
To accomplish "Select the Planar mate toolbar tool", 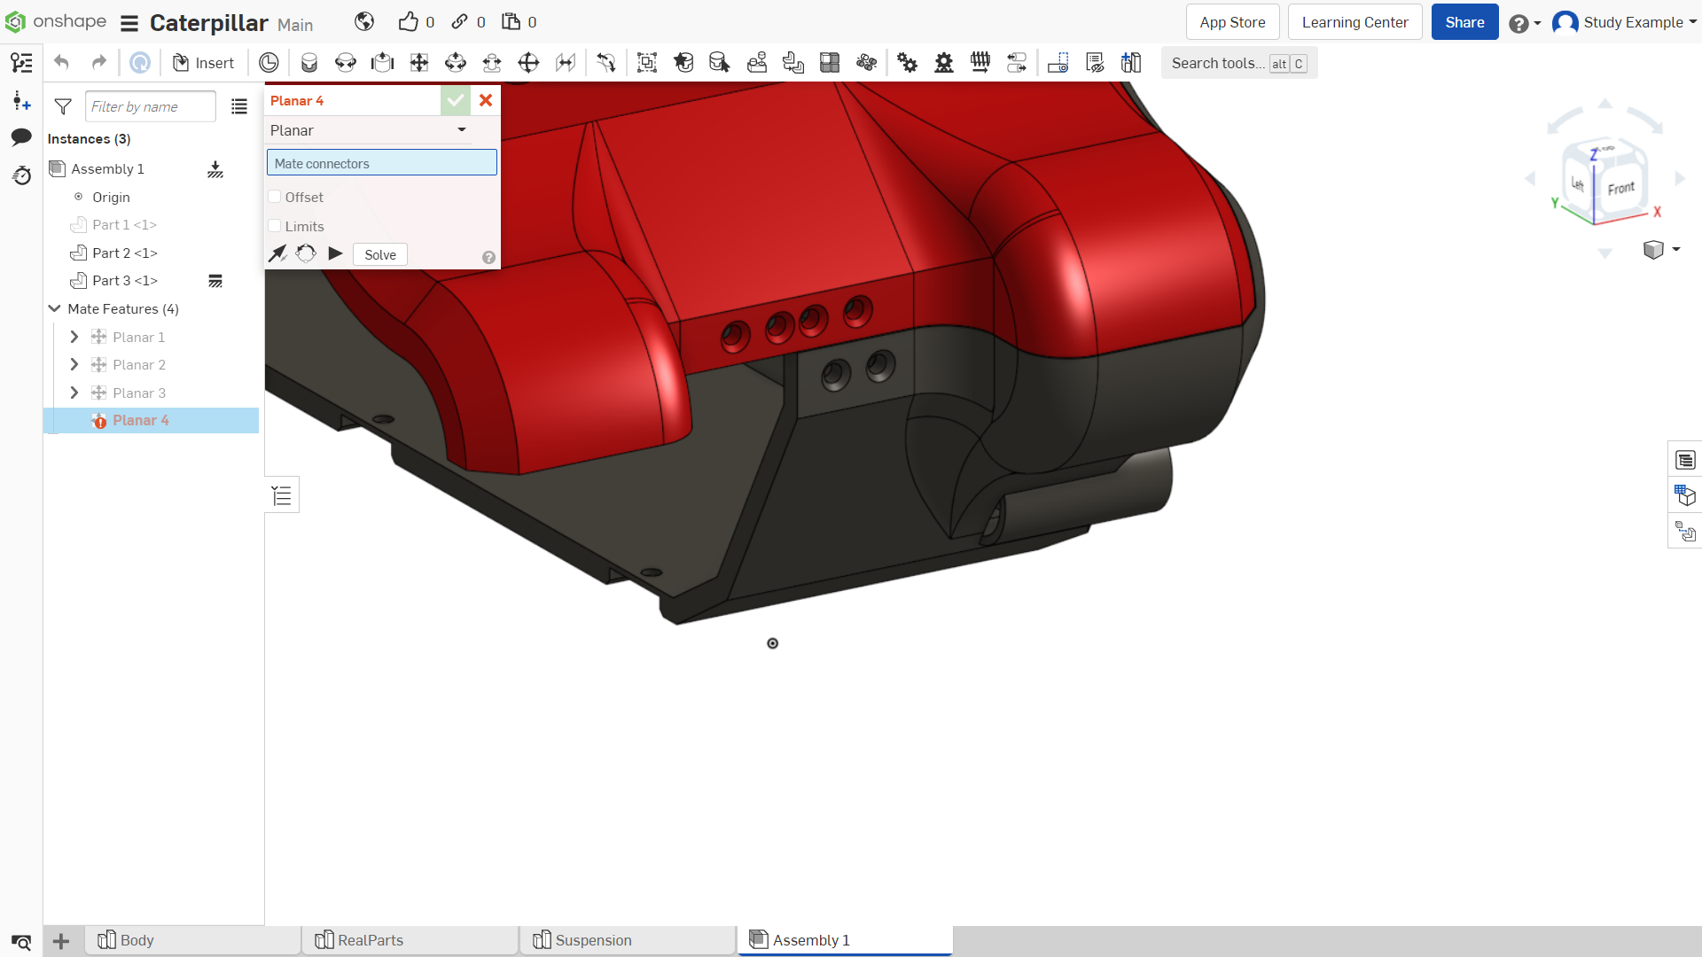I will 419,63.
